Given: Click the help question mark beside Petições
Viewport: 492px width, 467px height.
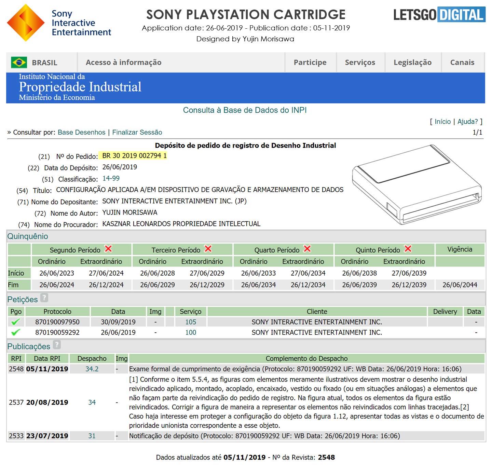Looking at the screenshot, I should 44,298.
